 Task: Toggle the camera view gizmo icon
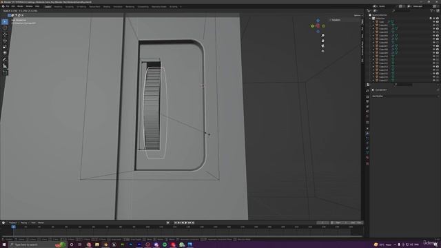(323, 46)
